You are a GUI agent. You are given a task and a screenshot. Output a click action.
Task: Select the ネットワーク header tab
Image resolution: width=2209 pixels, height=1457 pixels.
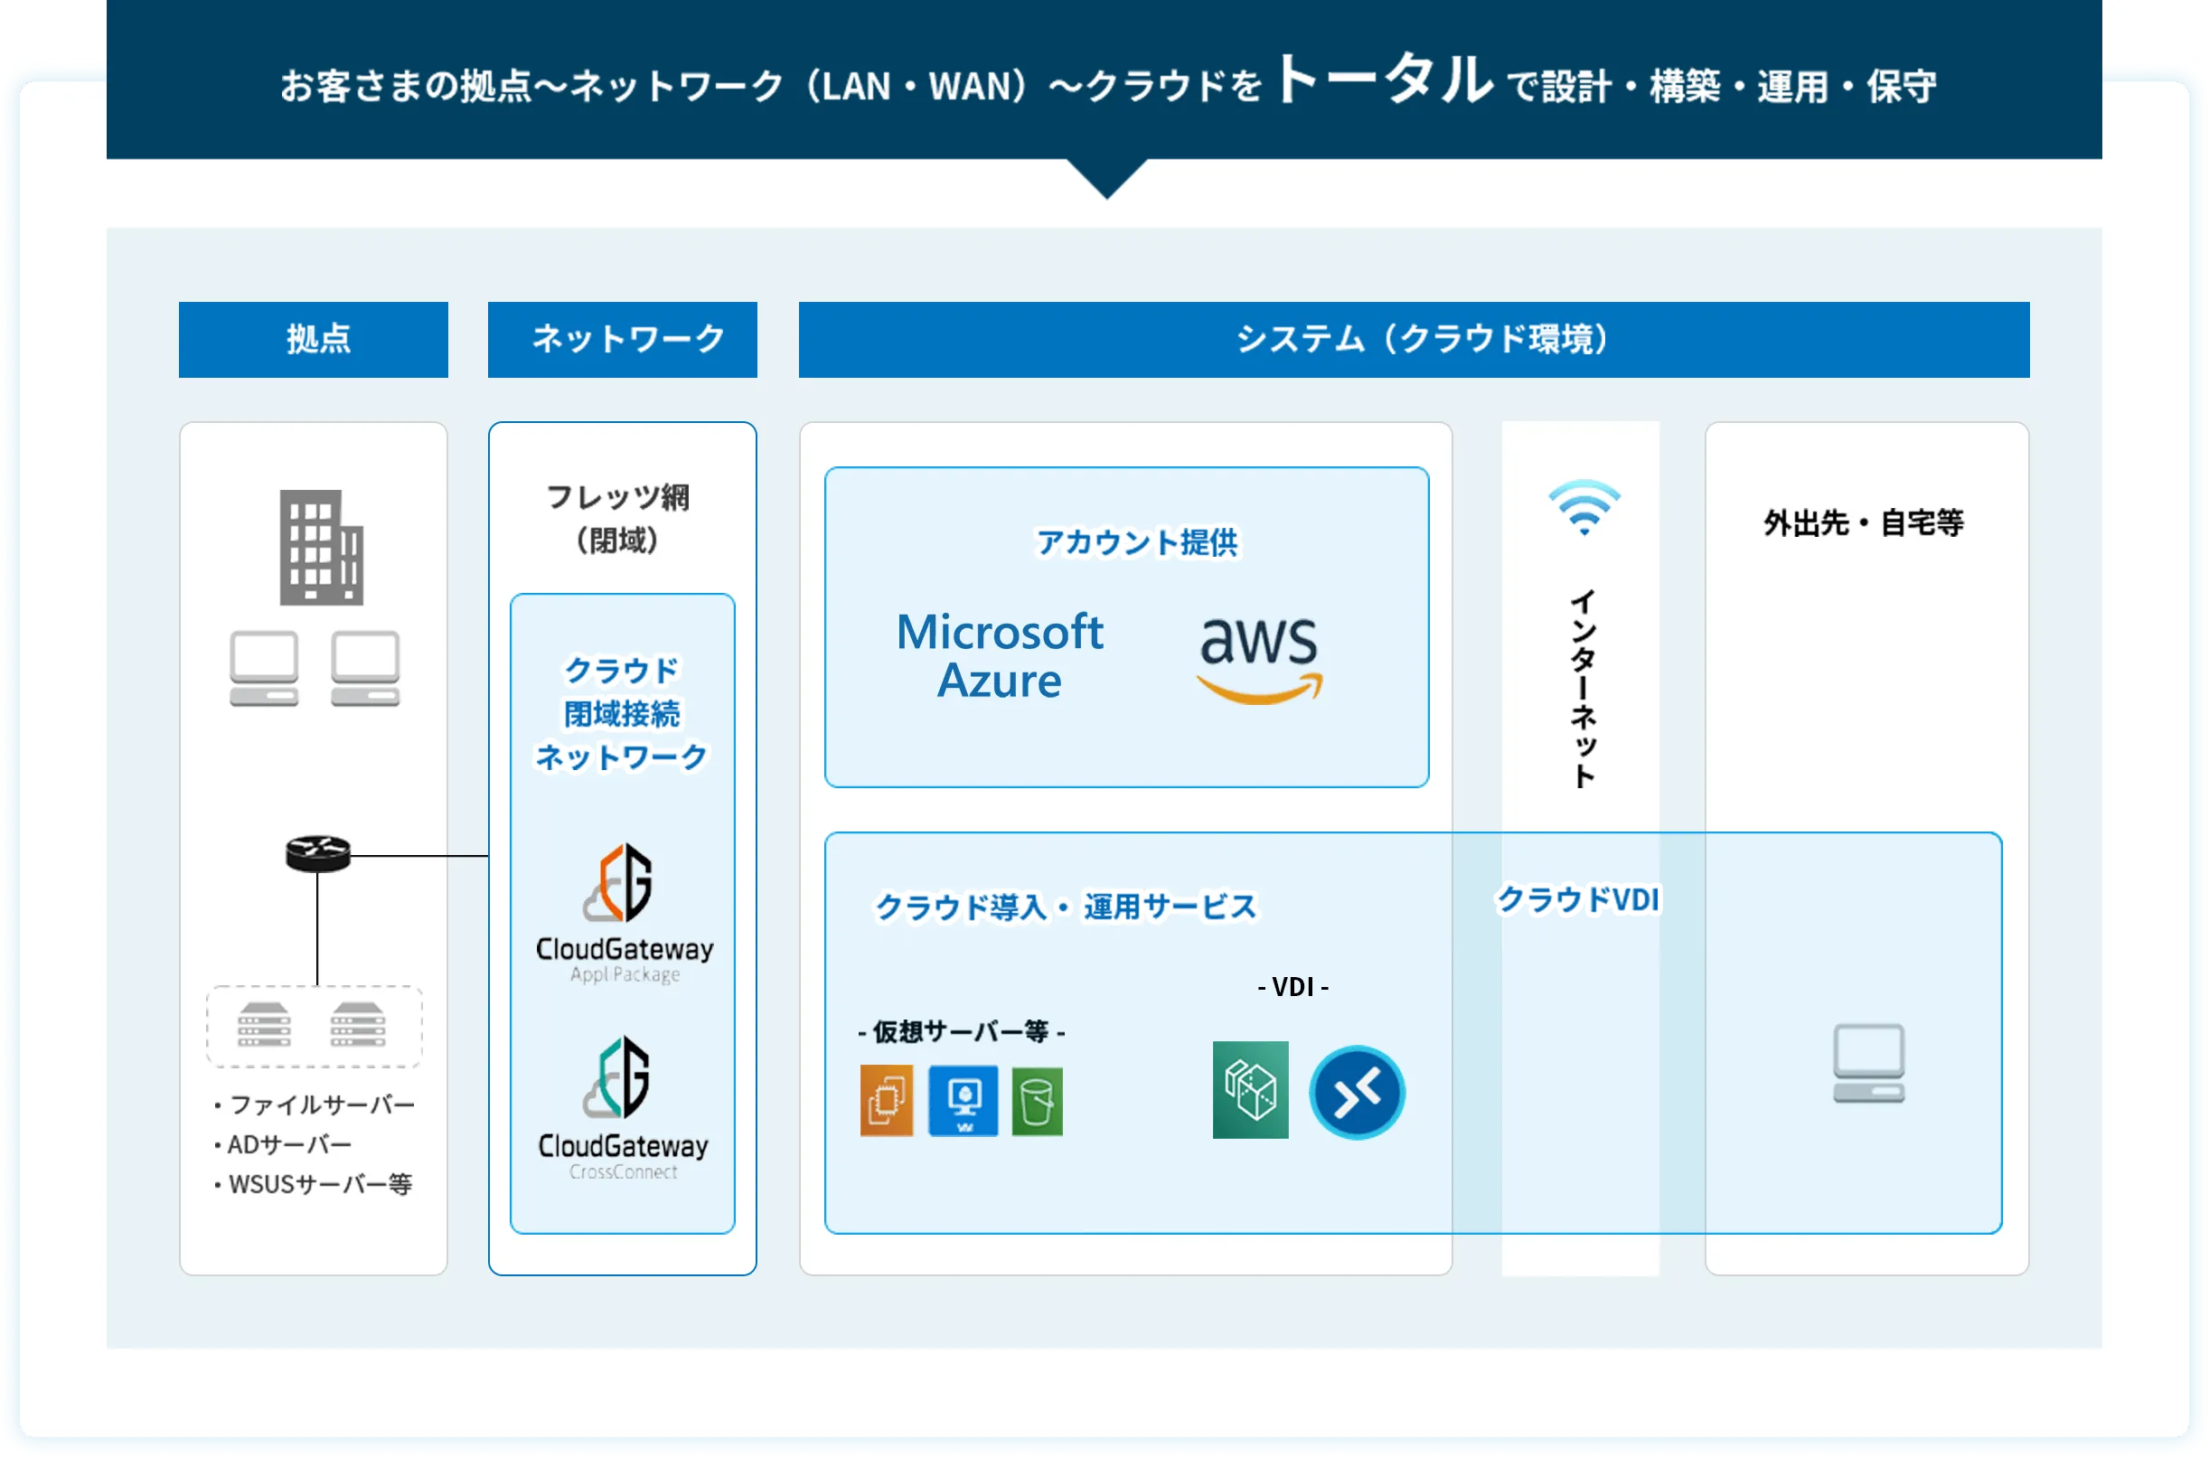(623, 339)
